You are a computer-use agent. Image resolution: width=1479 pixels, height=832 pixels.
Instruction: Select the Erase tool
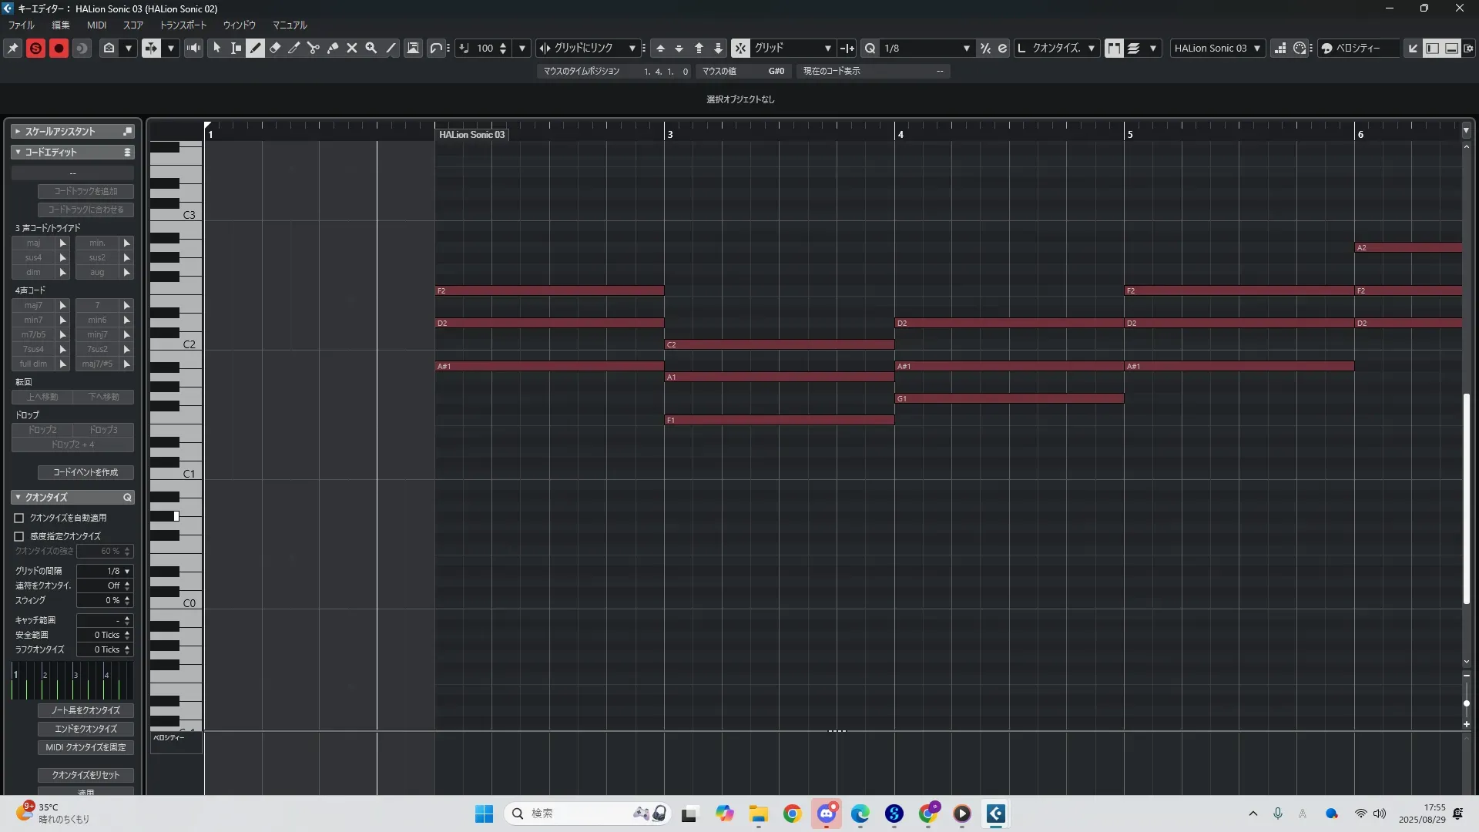click(275, 48)
